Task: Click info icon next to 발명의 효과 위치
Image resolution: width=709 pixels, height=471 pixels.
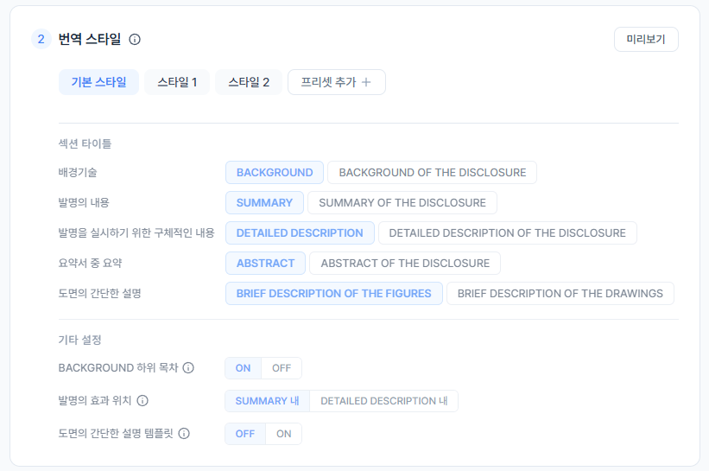Action: (143, 401)
